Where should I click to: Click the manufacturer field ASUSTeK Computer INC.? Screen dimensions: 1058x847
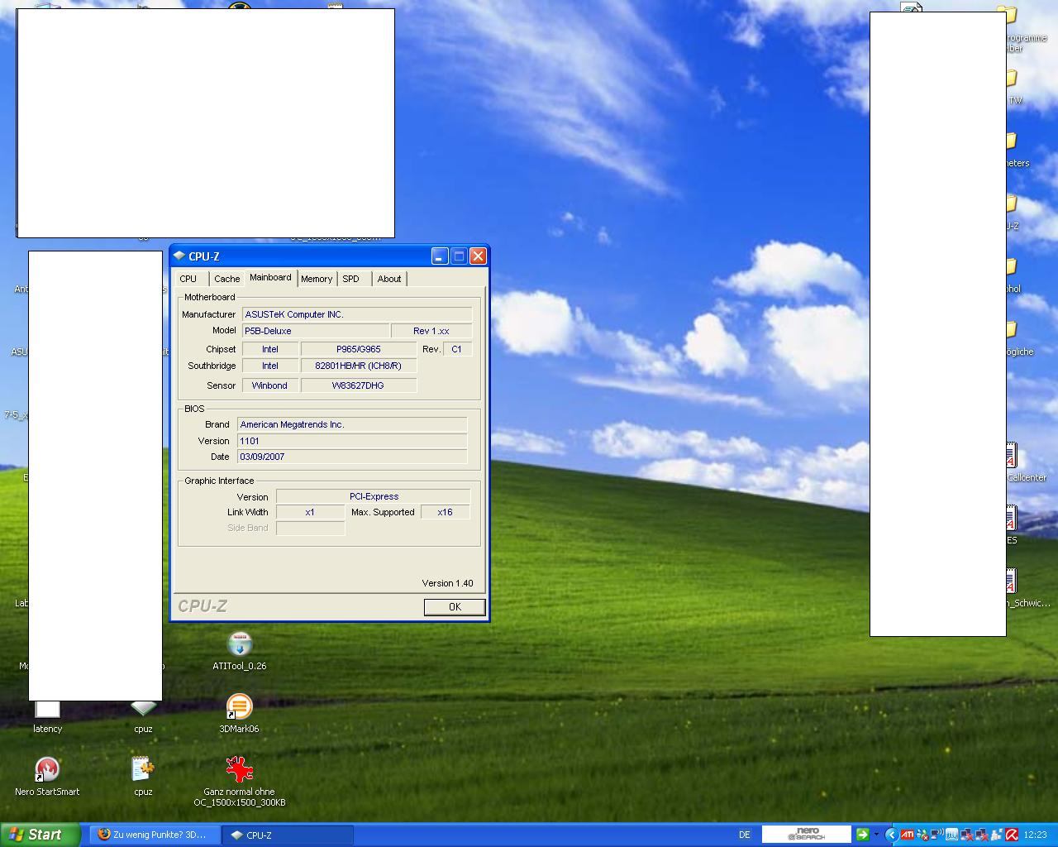tap(357, 314)
